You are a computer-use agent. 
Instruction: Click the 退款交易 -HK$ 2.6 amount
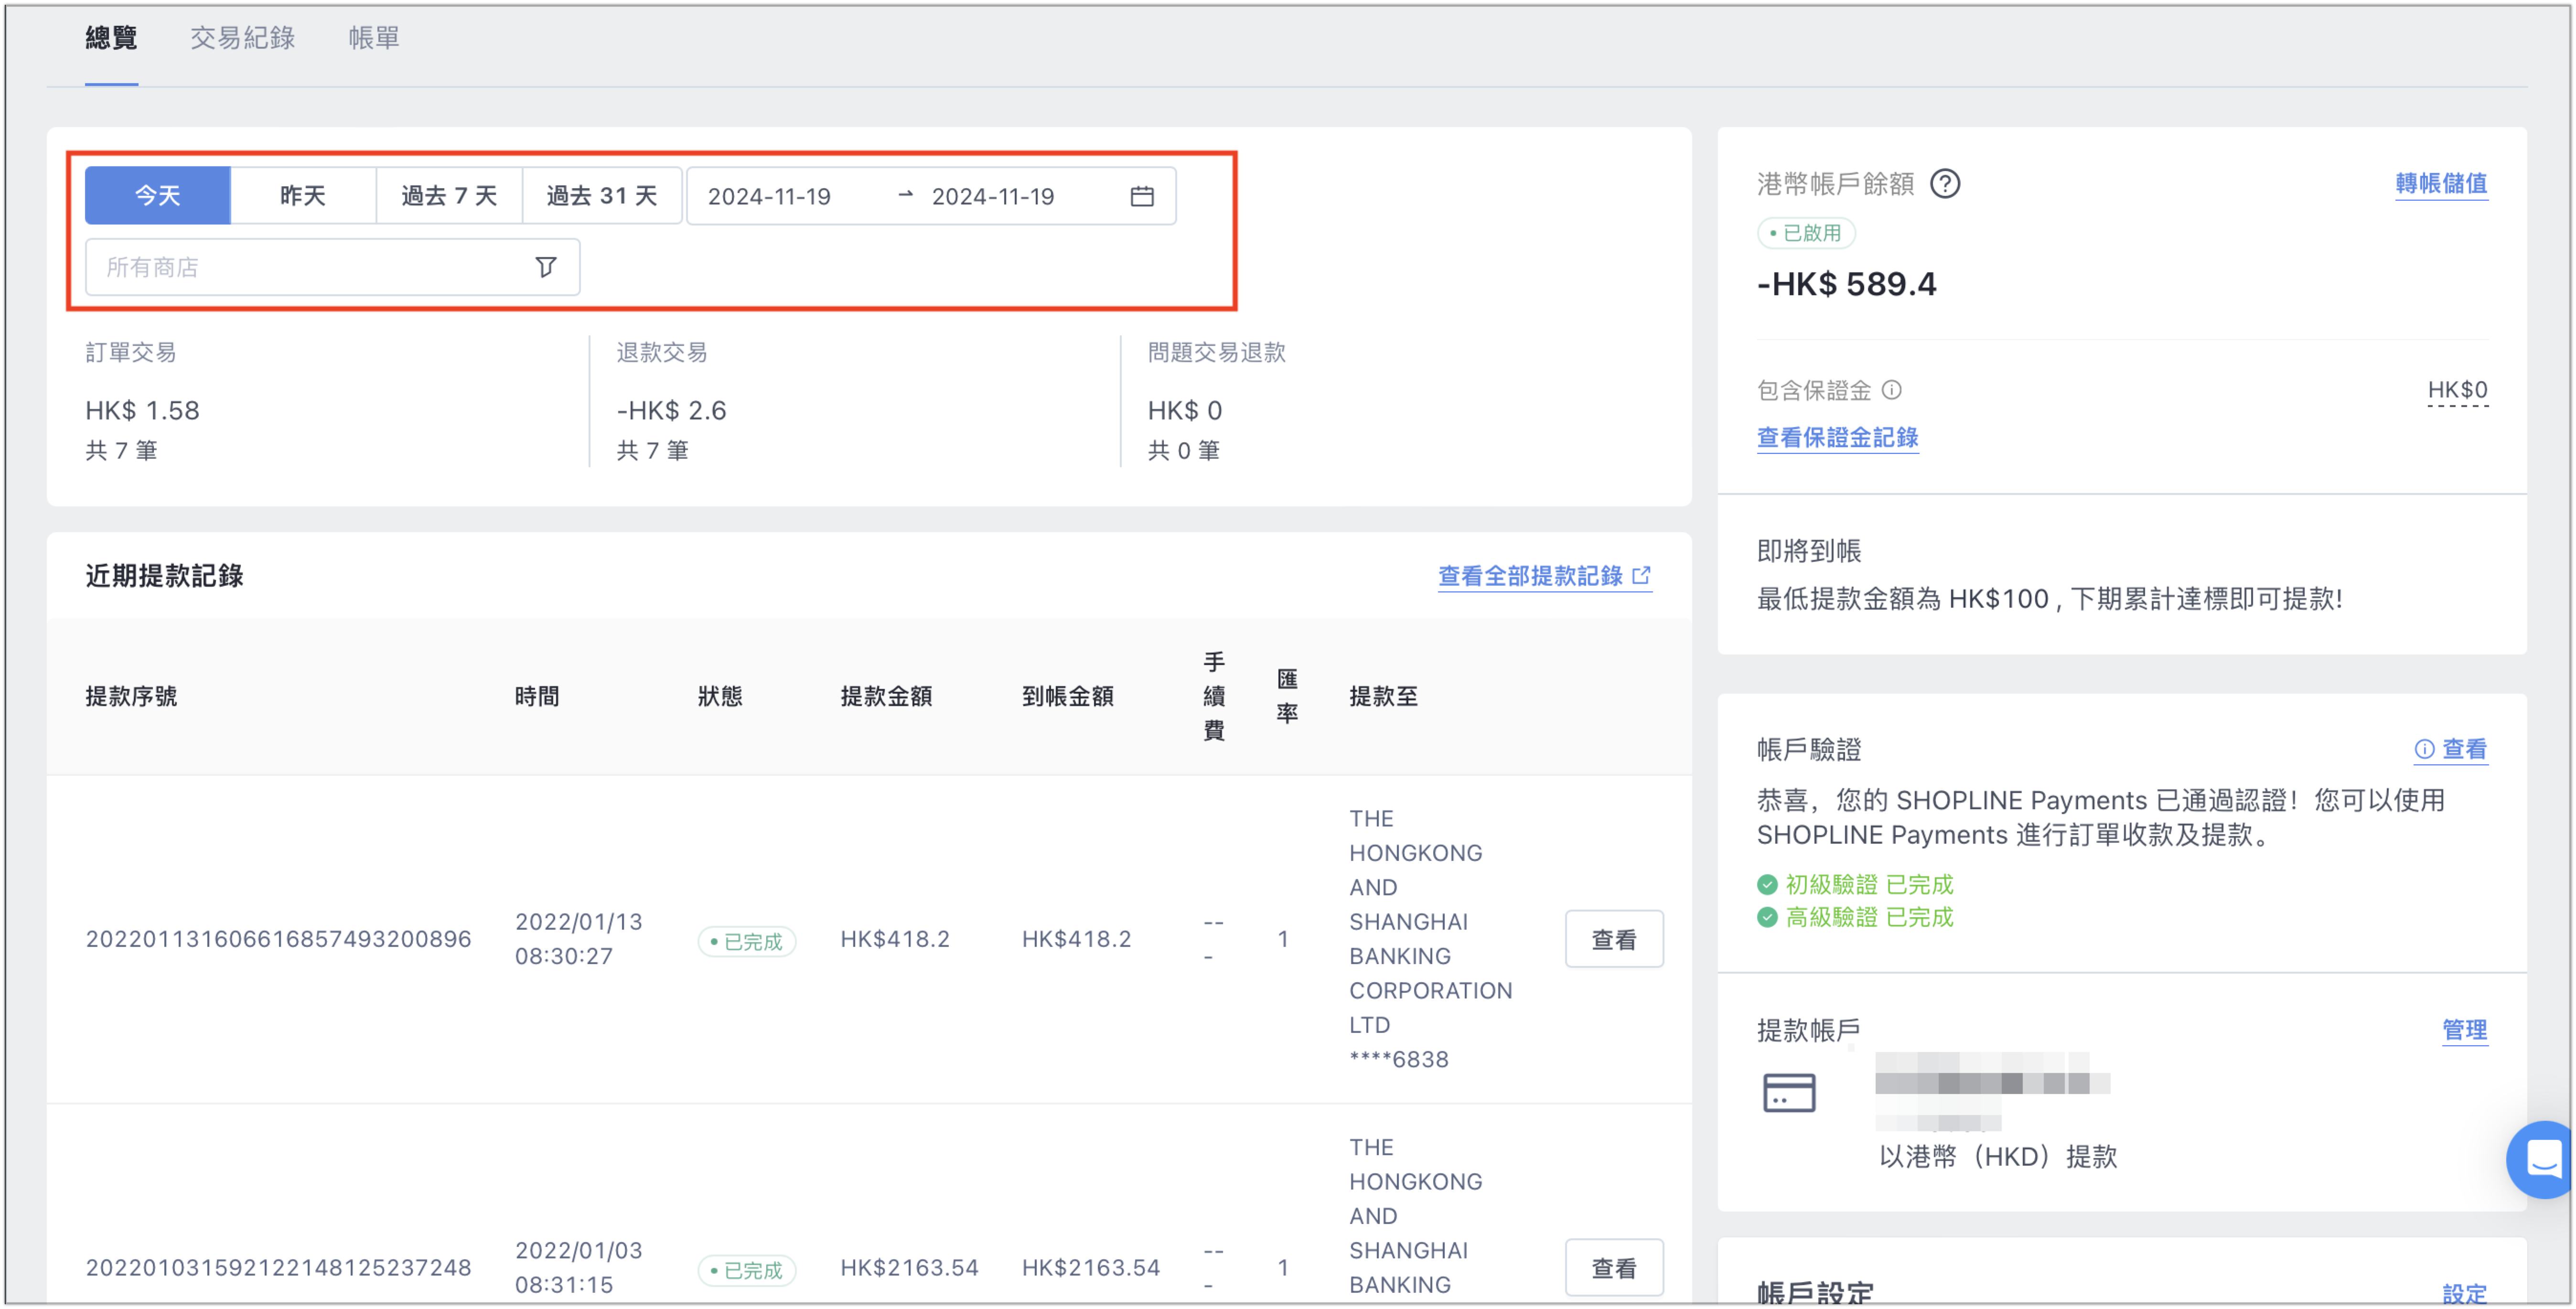(x=671, y=411)
